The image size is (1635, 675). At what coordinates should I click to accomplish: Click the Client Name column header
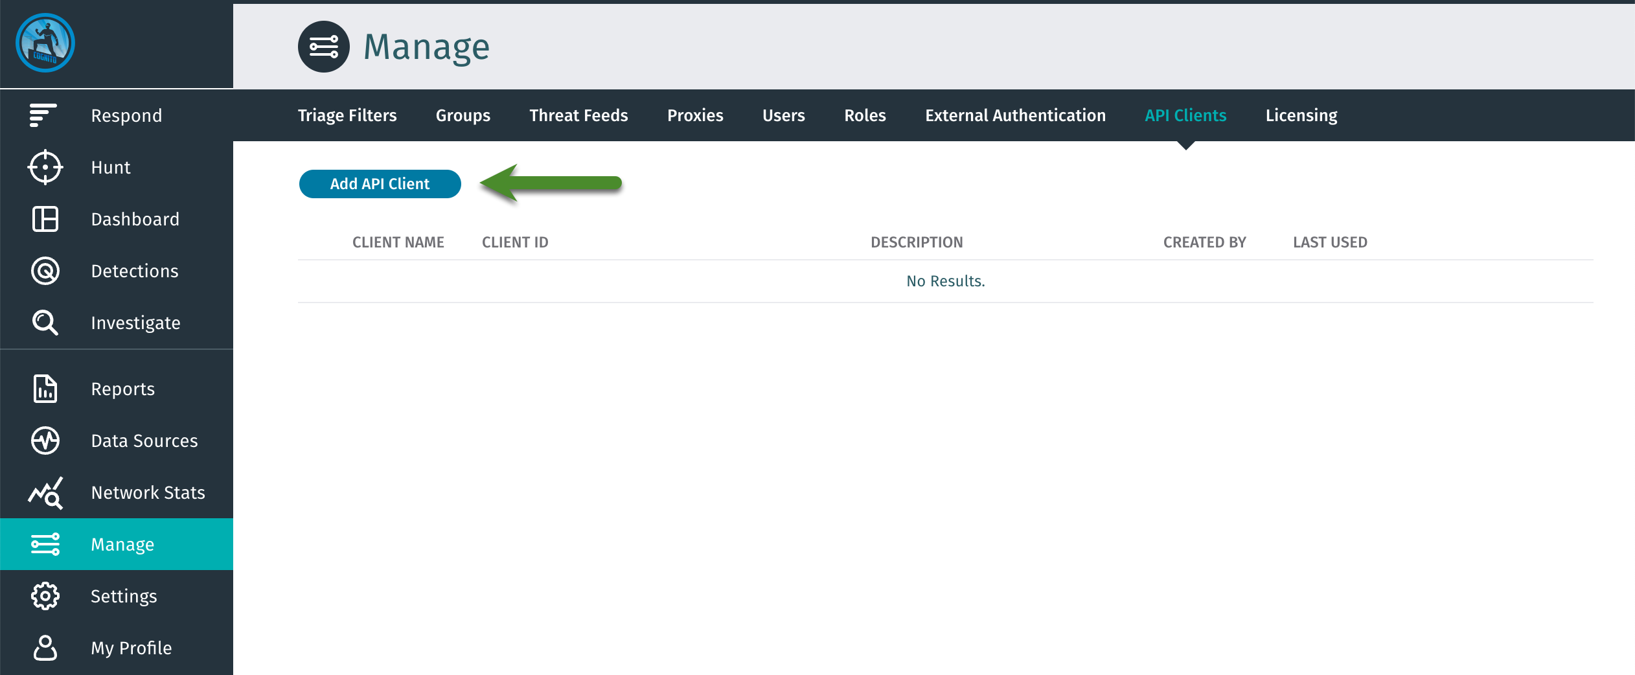(x=398, y=242)
